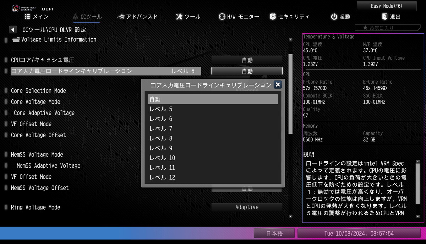
Task: Switch to the ツール tab
Action: pos(188,16)
